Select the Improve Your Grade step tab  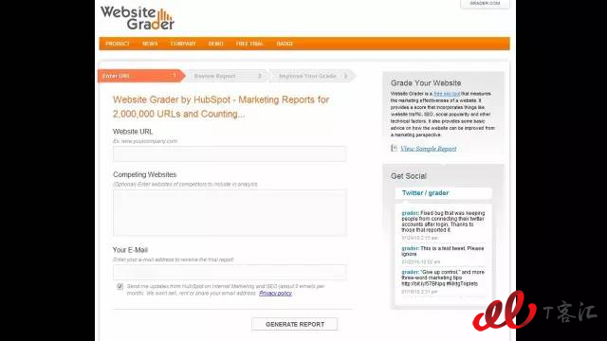[x=313, y=76]
